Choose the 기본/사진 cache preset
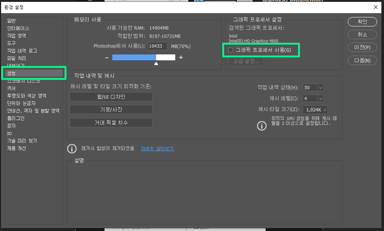Screen dimensions: 384x231 pyautogui.click(x=111, y=109)
